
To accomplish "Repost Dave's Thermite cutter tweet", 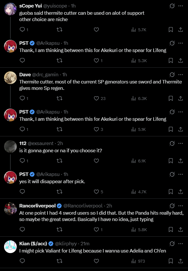I will 59,99.
